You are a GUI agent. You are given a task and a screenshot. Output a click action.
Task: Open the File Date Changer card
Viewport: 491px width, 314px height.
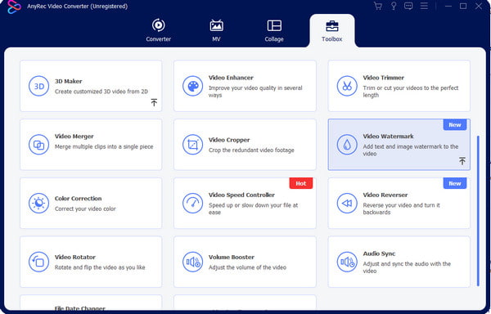pyautogui.click(x=91, y=303)
